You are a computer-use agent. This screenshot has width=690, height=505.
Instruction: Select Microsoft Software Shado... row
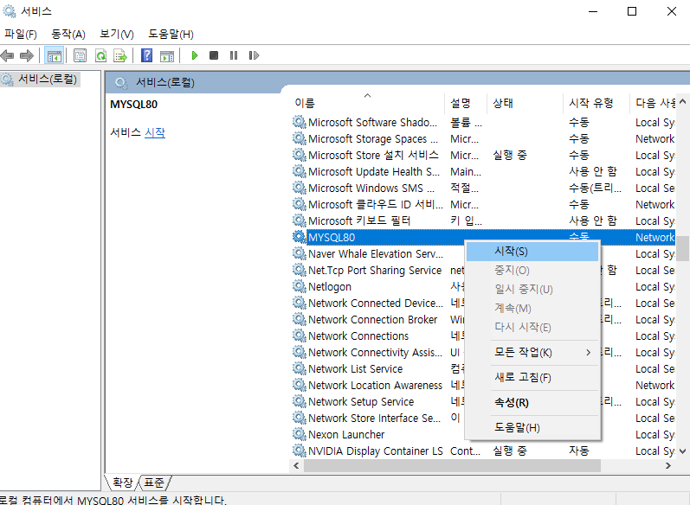[x=483, y=122]
